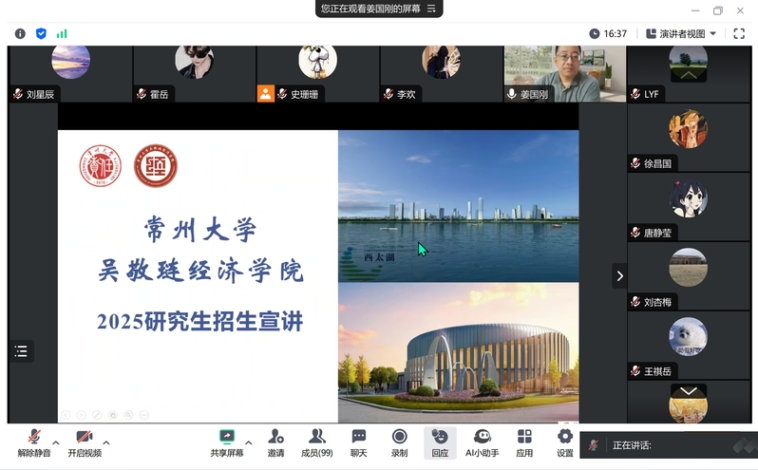Click the blue security shield icon

41,34
